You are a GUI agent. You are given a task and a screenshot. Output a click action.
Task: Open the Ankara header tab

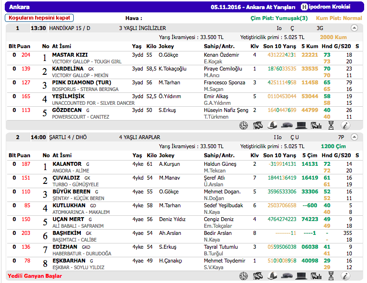[19, 7]
